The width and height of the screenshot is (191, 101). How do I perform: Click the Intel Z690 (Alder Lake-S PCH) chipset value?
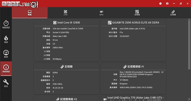click(132, 29)
